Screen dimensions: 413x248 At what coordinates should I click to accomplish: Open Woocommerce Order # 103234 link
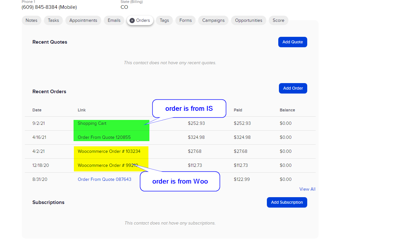[x=109, y=152]
